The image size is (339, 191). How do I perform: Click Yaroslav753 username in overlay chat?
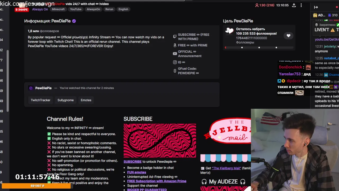coord(290,74)
